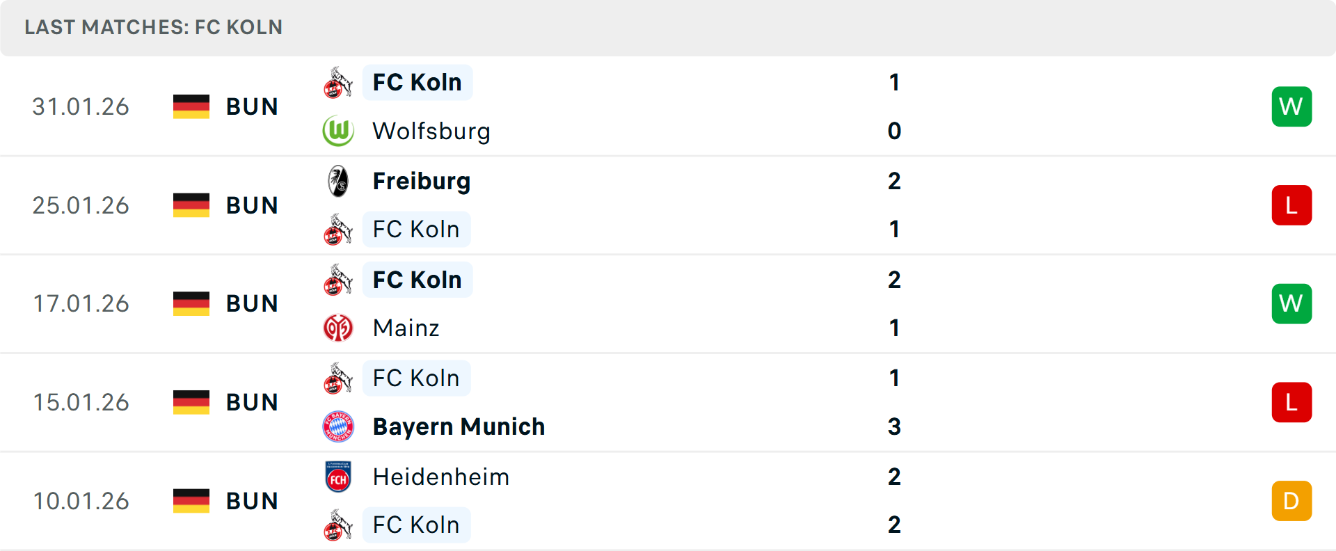Click the FC Koln club crest next to Wolfsburg match
Viewport: 1336px width, 551px height.
click(x=338, y=82)
